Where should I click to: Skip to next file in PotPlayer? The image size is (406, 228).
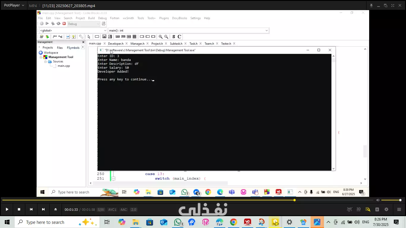click(43, 209)
